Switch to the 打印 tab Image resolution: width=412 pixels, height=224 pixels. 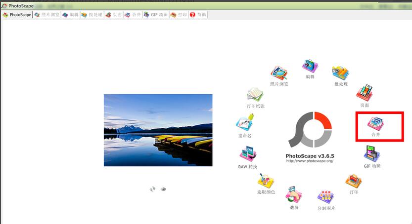click(x=179, y=15)
